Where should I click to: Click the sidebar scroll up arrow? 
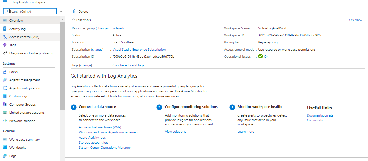[62, 19]
